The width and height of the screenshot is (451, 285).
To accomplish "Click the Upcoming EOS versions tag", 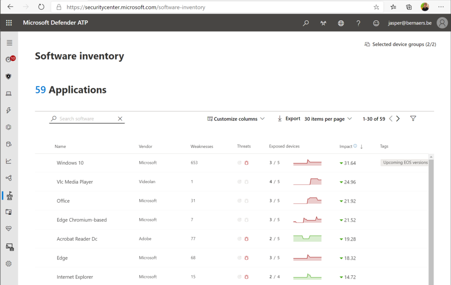I will pyautogui.click(x=405, y=163).
